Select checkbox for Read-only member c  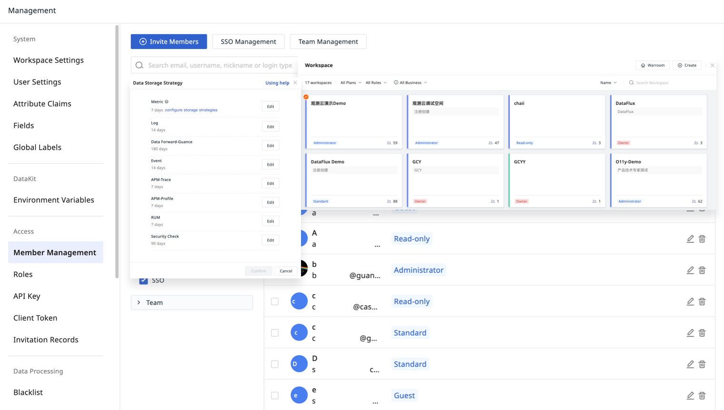coord(275,301)
